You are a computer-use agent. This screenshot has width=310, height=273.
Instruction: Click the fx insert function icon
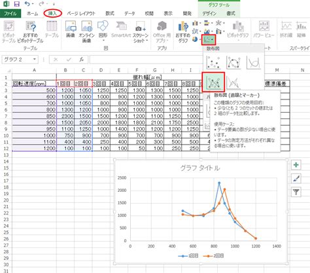click(x=82, y=60)
